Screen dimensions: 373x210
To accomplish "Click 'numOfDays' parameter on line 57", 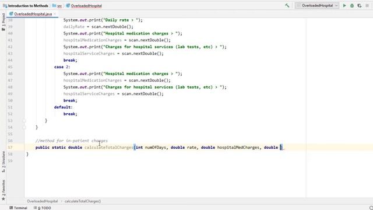I will [x=156, y=148].
